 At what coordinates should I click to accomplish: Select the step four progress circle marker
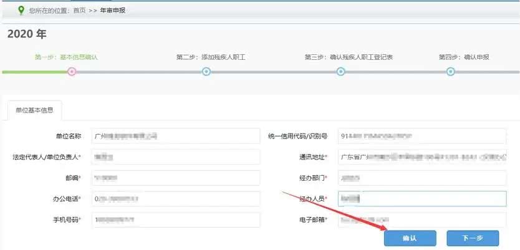click(451, 72)
